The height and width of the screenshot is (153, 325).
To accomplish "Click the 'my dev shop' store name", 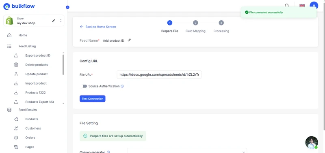I will (26, 23).
